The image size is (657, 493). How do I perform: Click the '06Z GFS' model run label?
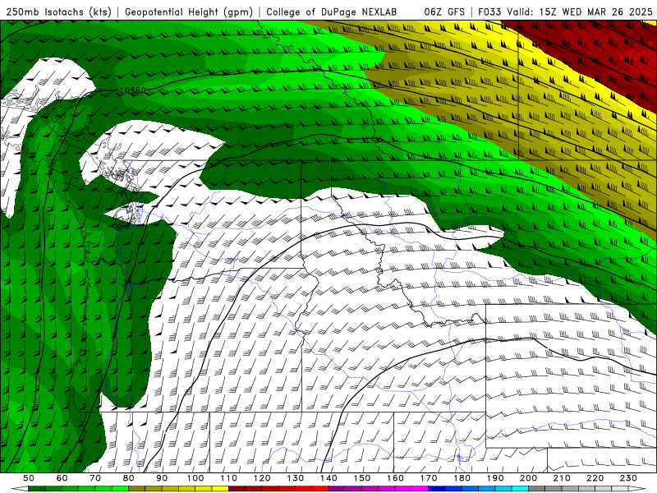[444, 12]
